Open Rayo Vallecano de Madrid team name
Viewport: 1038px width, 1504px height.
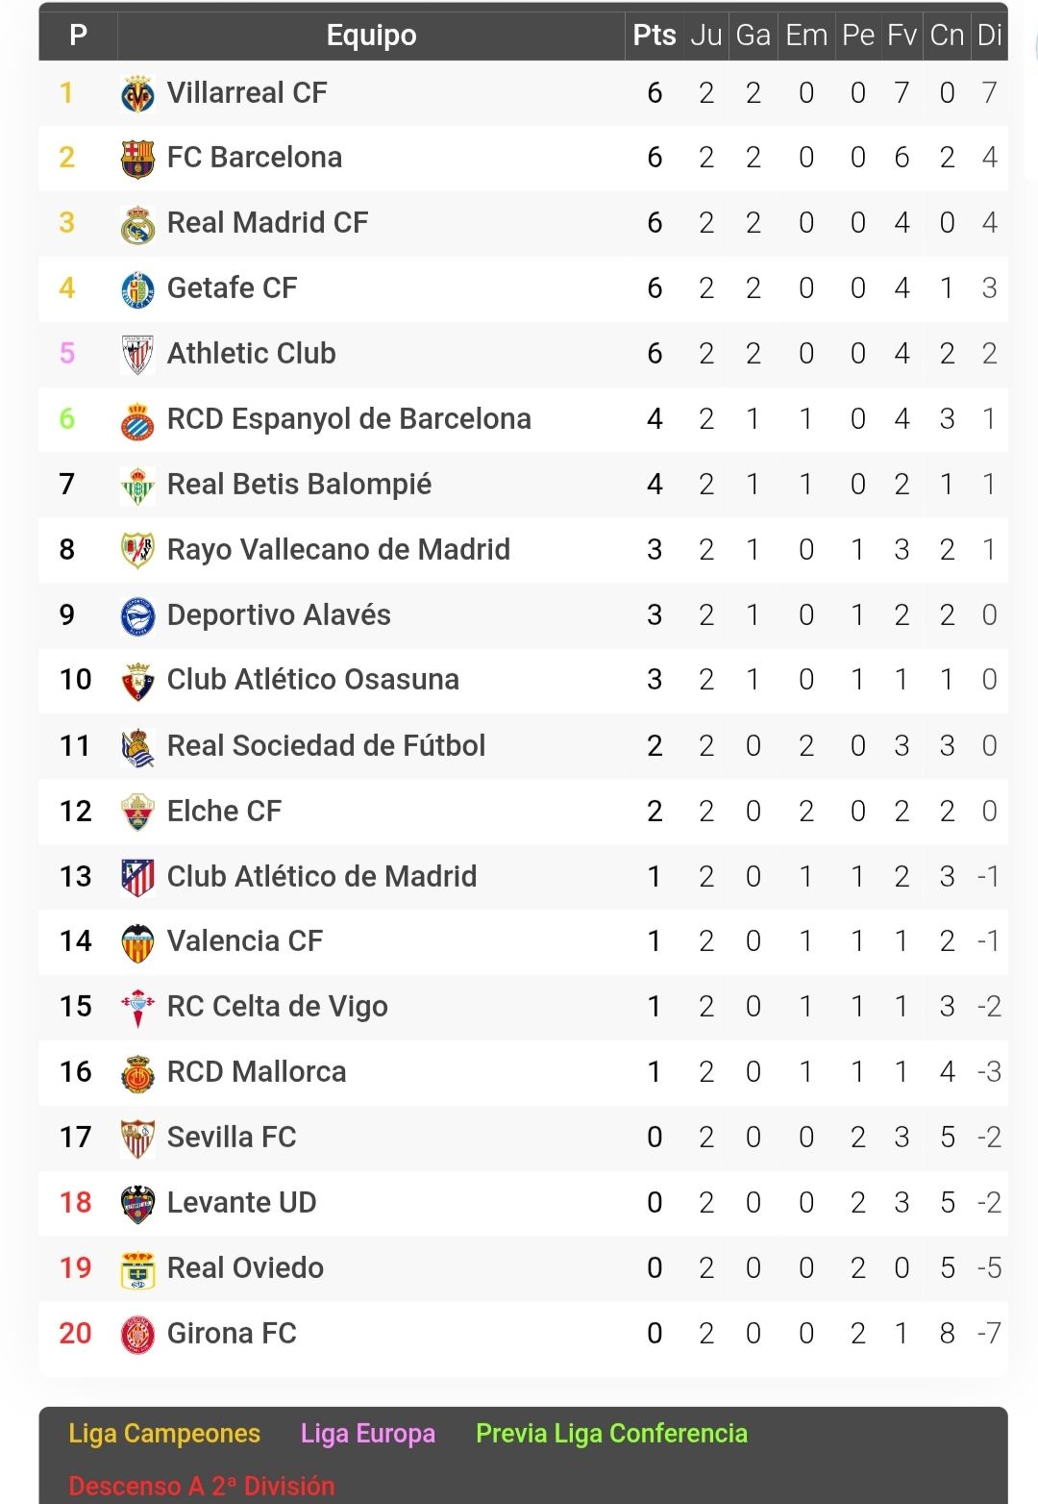pyautogui.click(x=338, y=549)
